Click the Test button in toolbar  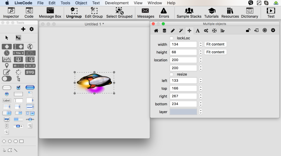pyautogui.click(x=271, y=13)
